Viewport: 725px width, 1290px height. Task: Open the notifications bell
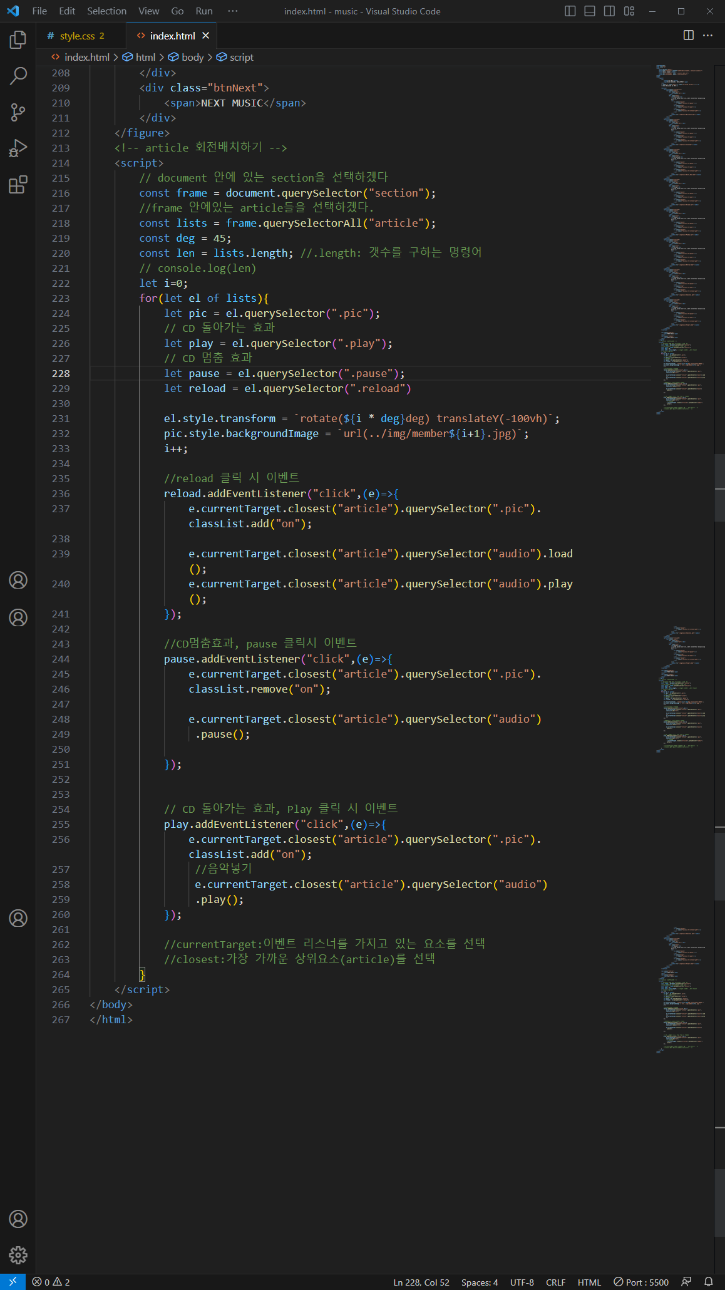(x=708, y=1282)
